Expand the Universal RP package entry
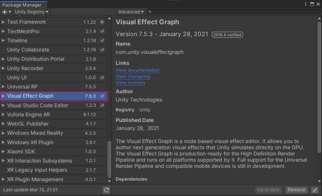 click(4, 87)
